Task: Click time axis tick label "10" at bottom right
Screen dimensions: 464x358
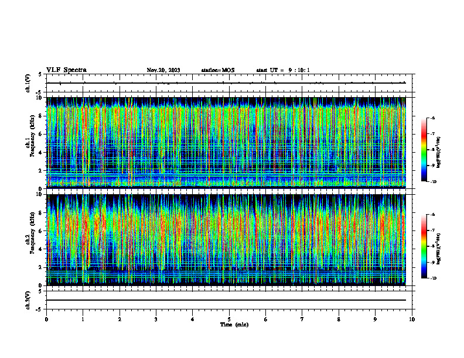Action: (x=412, y=319)
